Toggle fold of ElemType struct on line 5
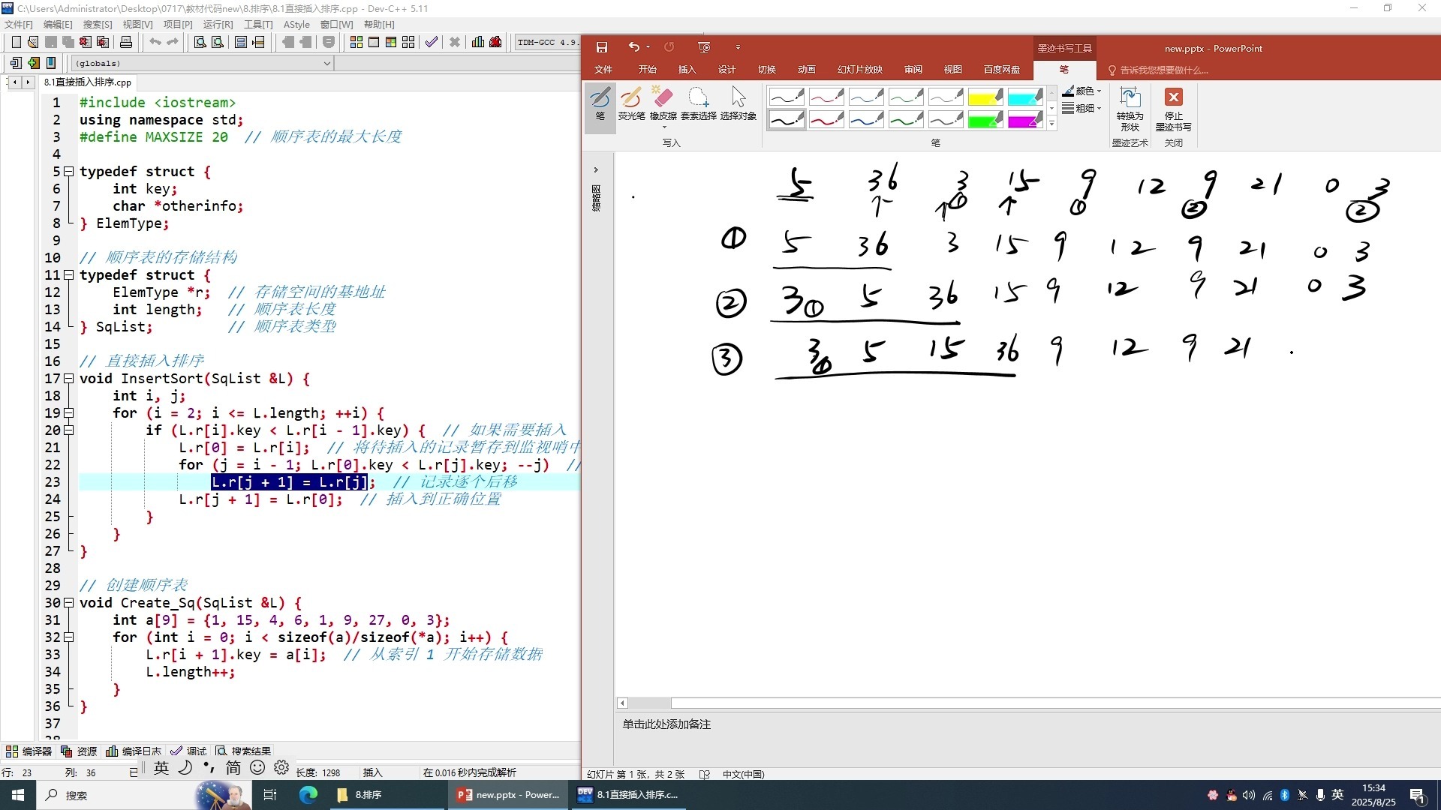 (x=68, y=172)
